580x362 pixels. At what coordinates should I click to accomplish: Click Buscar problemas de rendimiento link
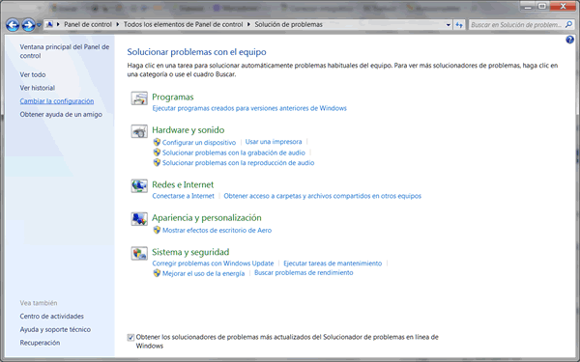click(x=304, y=273)
